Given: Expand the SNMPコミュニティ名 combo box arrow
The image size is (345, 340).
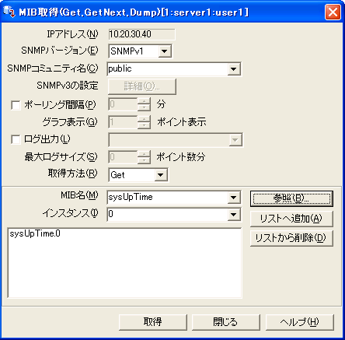Looking at the screenshot, I should 234,69.
